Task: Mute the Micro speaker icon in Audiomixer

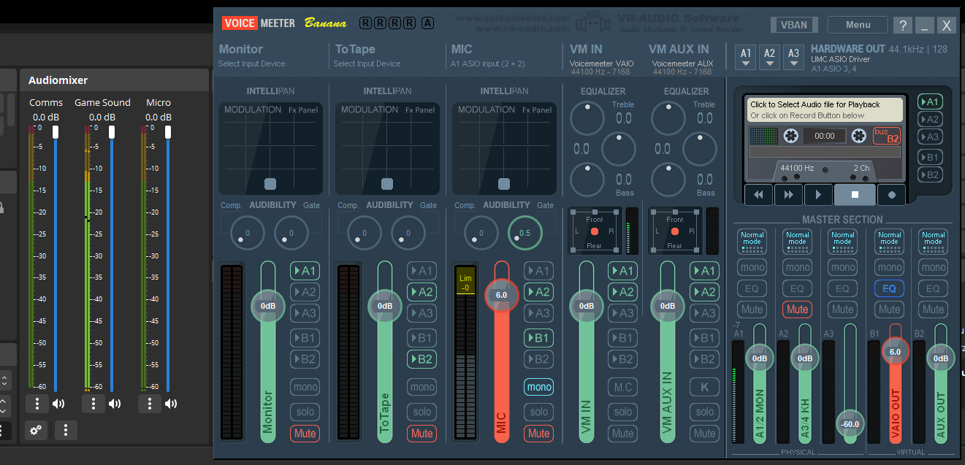Action: 171,404
